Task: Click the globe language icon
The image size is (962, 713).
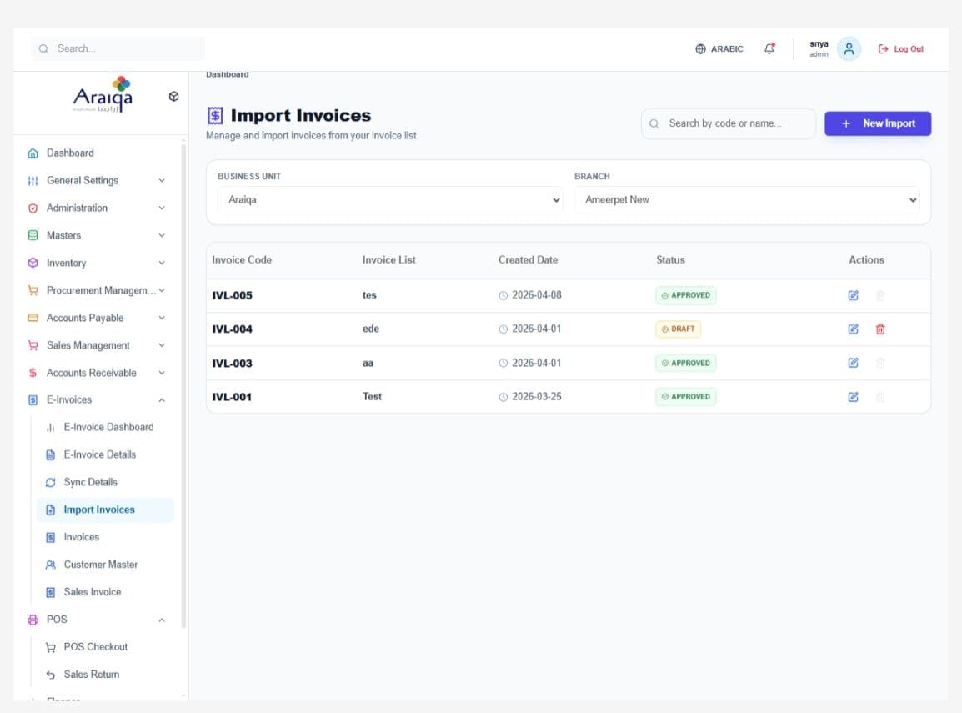Action: (x=700, y=49)
